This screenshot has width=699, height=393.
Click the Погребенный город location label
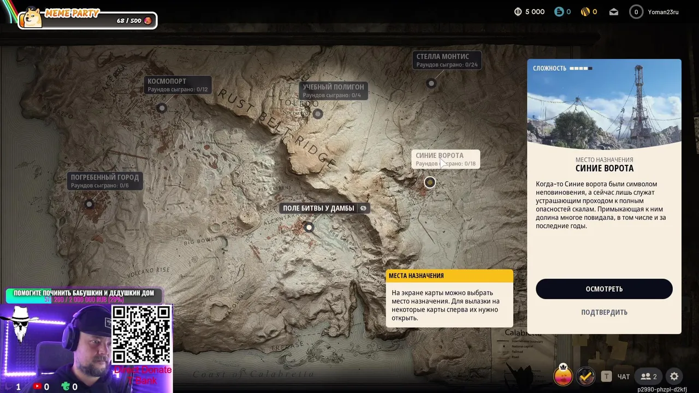[105, 181]
